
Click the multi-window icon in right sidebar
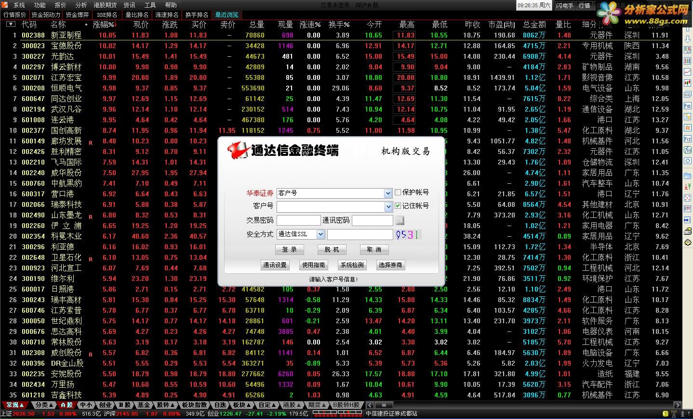click(x=688, y=94)
